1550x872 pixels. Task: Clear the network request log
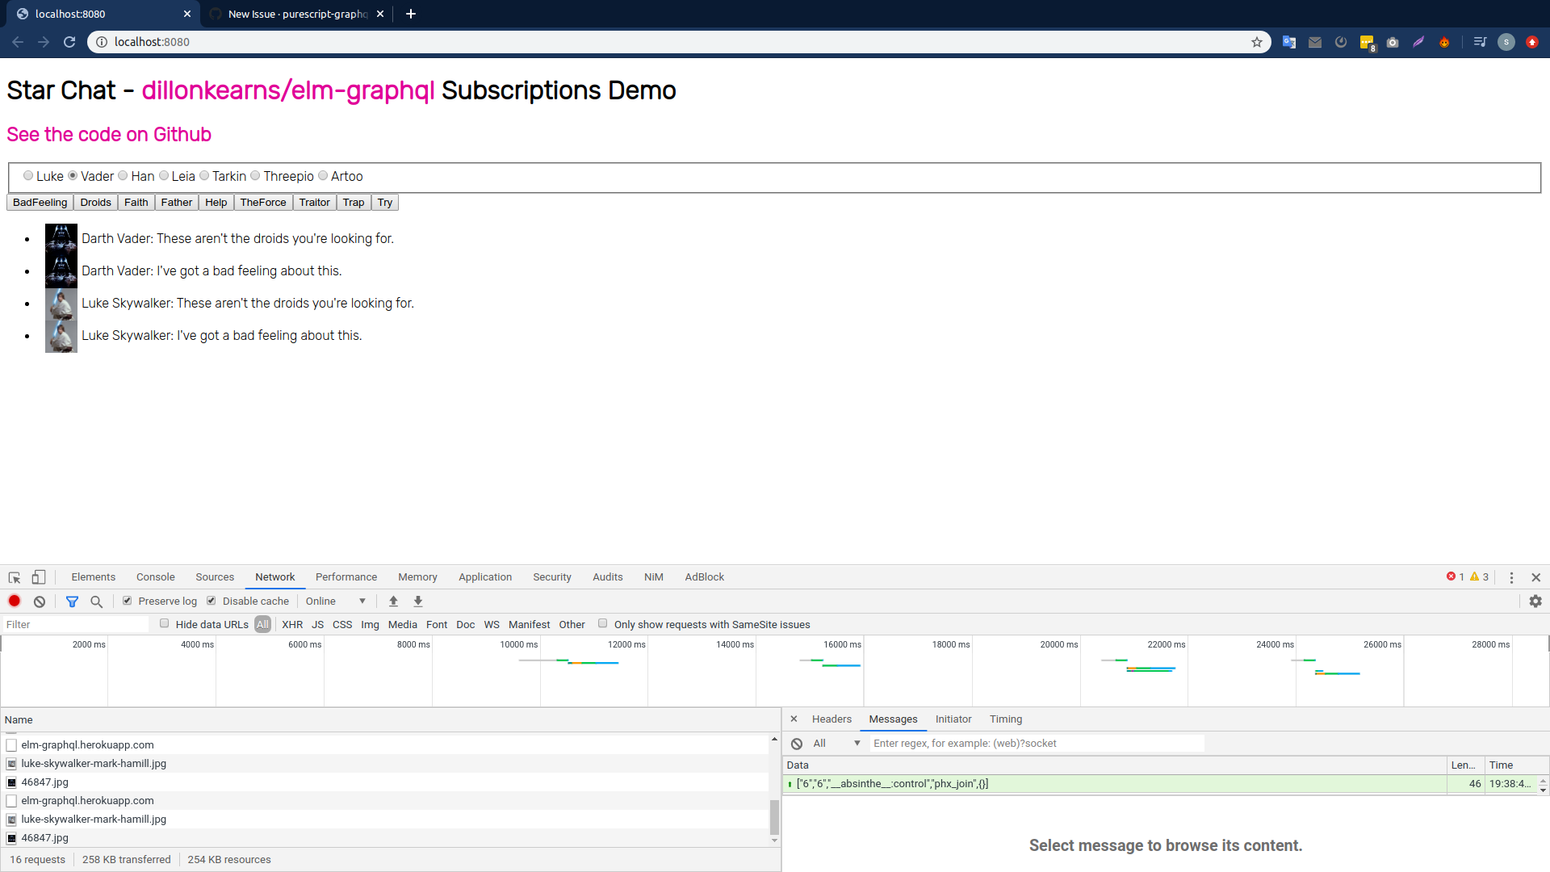[40, 601]
